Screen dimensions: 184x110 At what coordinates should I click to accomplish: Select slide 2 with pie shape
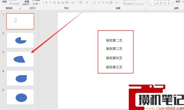coord(20,40)
